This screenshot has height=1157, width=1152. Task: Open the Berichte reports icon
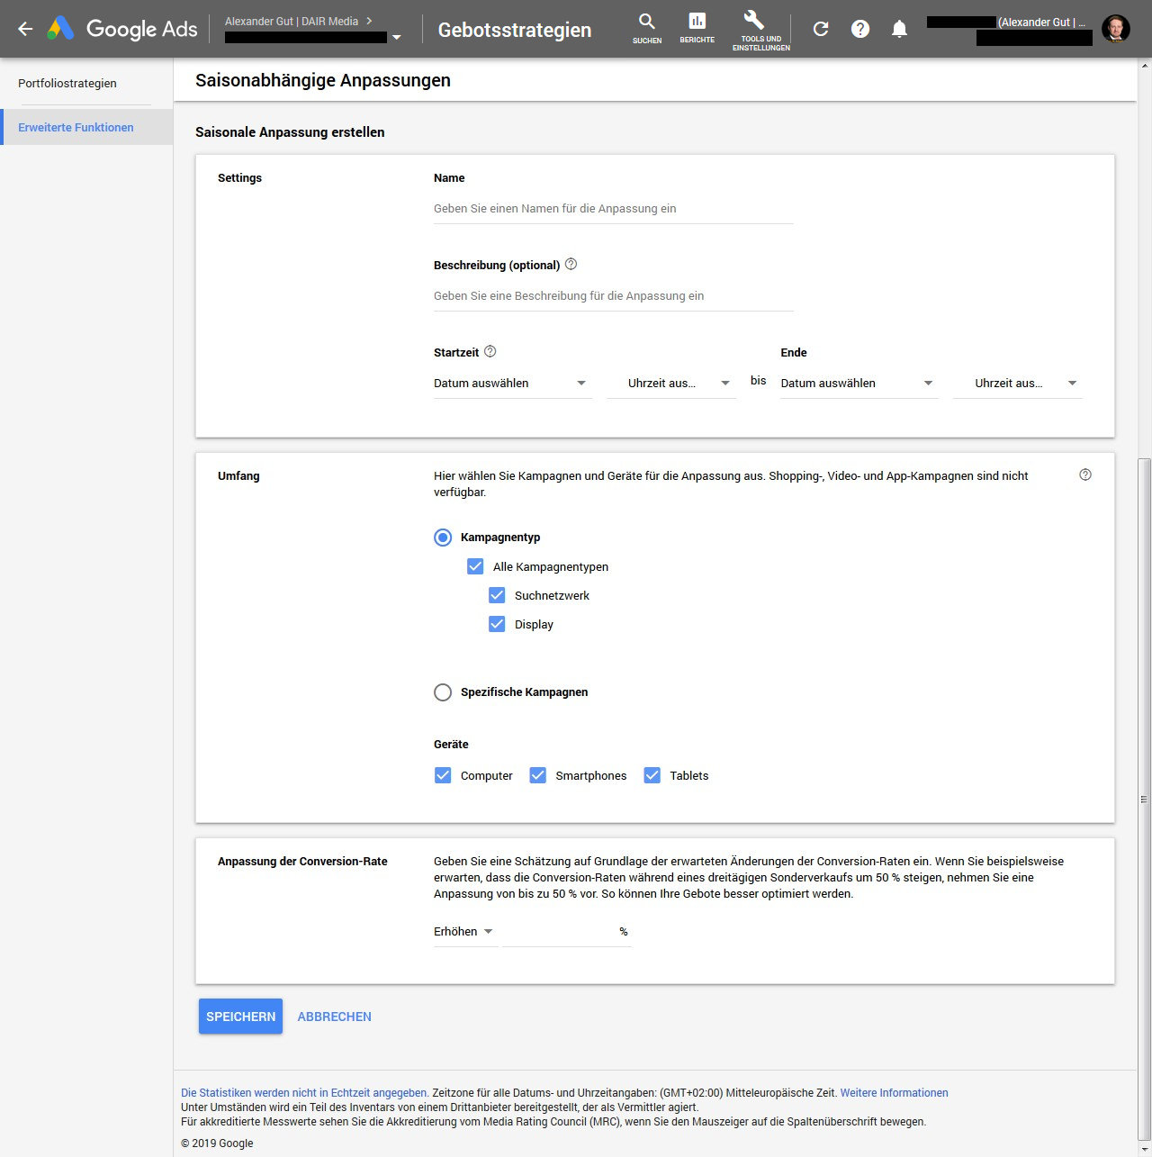[697, 28]
